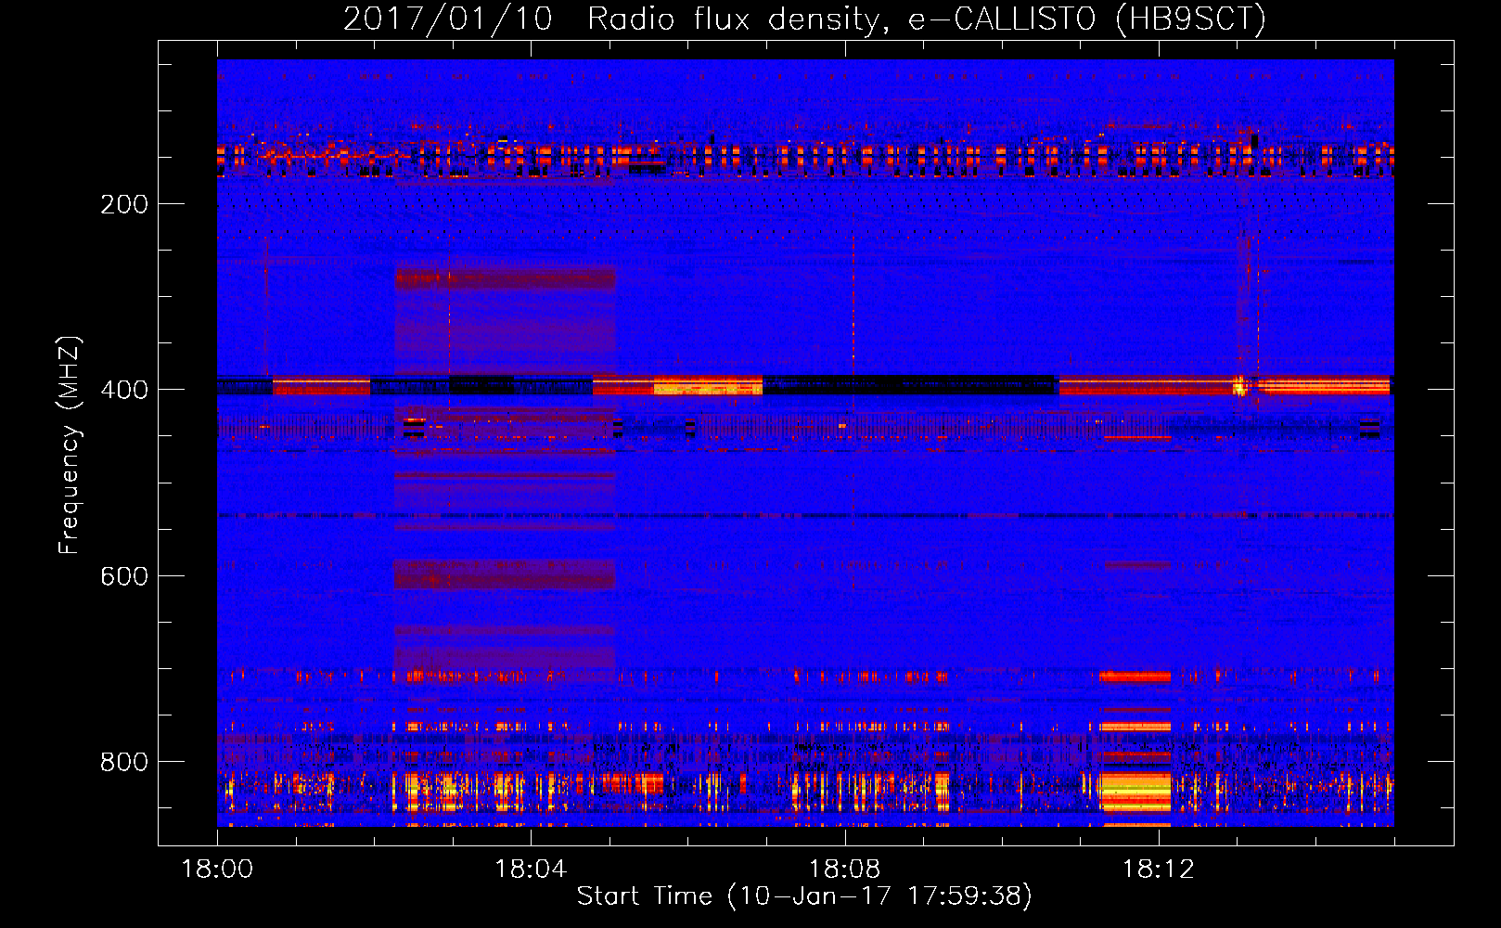Click the '400' frequency tick label
The width and height of the screenshot is (1501, 928).
click(x=124, y=390)
